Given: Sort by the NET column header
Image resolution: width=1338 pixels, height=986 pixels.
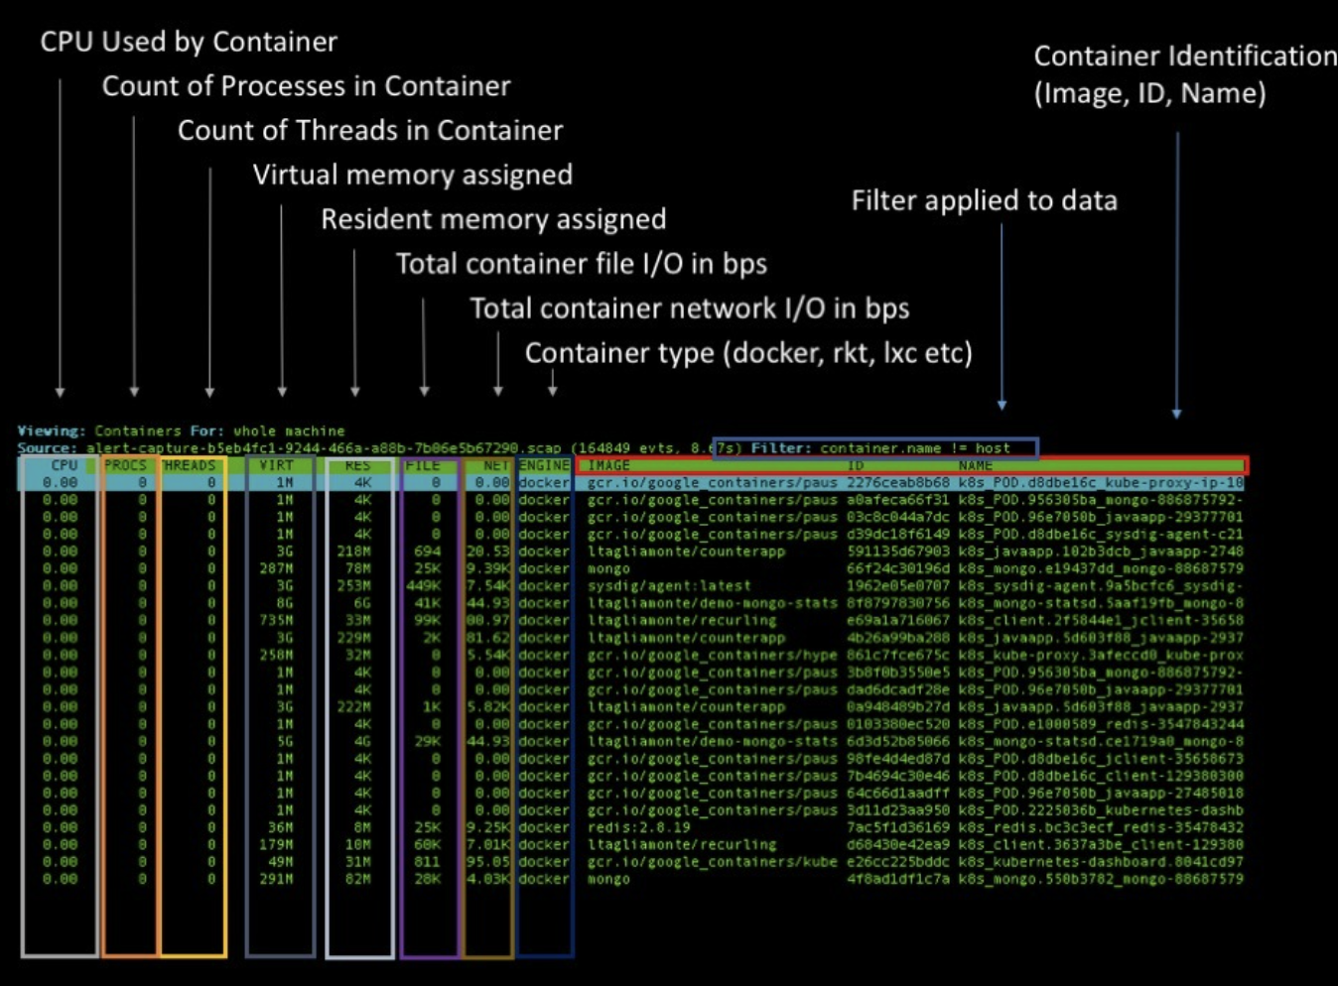Looking at the screenshot, I should pos(495,465).
